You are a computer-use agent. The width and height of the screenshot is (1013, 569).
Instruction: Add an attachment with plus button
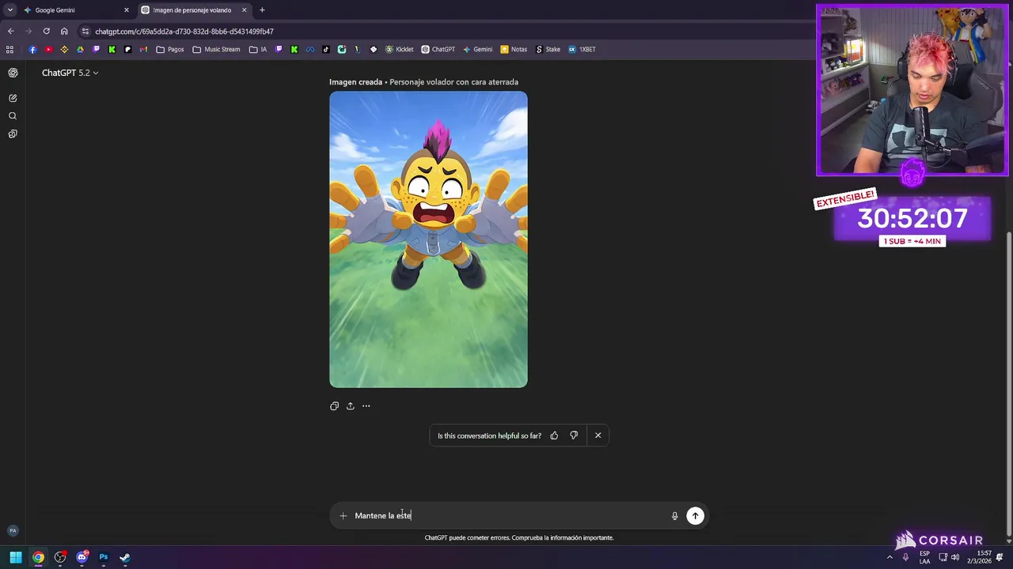coord(343,516)
